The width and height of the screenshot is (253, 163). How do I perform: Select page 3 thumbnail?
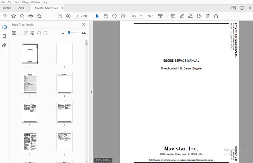pos(30,83)
